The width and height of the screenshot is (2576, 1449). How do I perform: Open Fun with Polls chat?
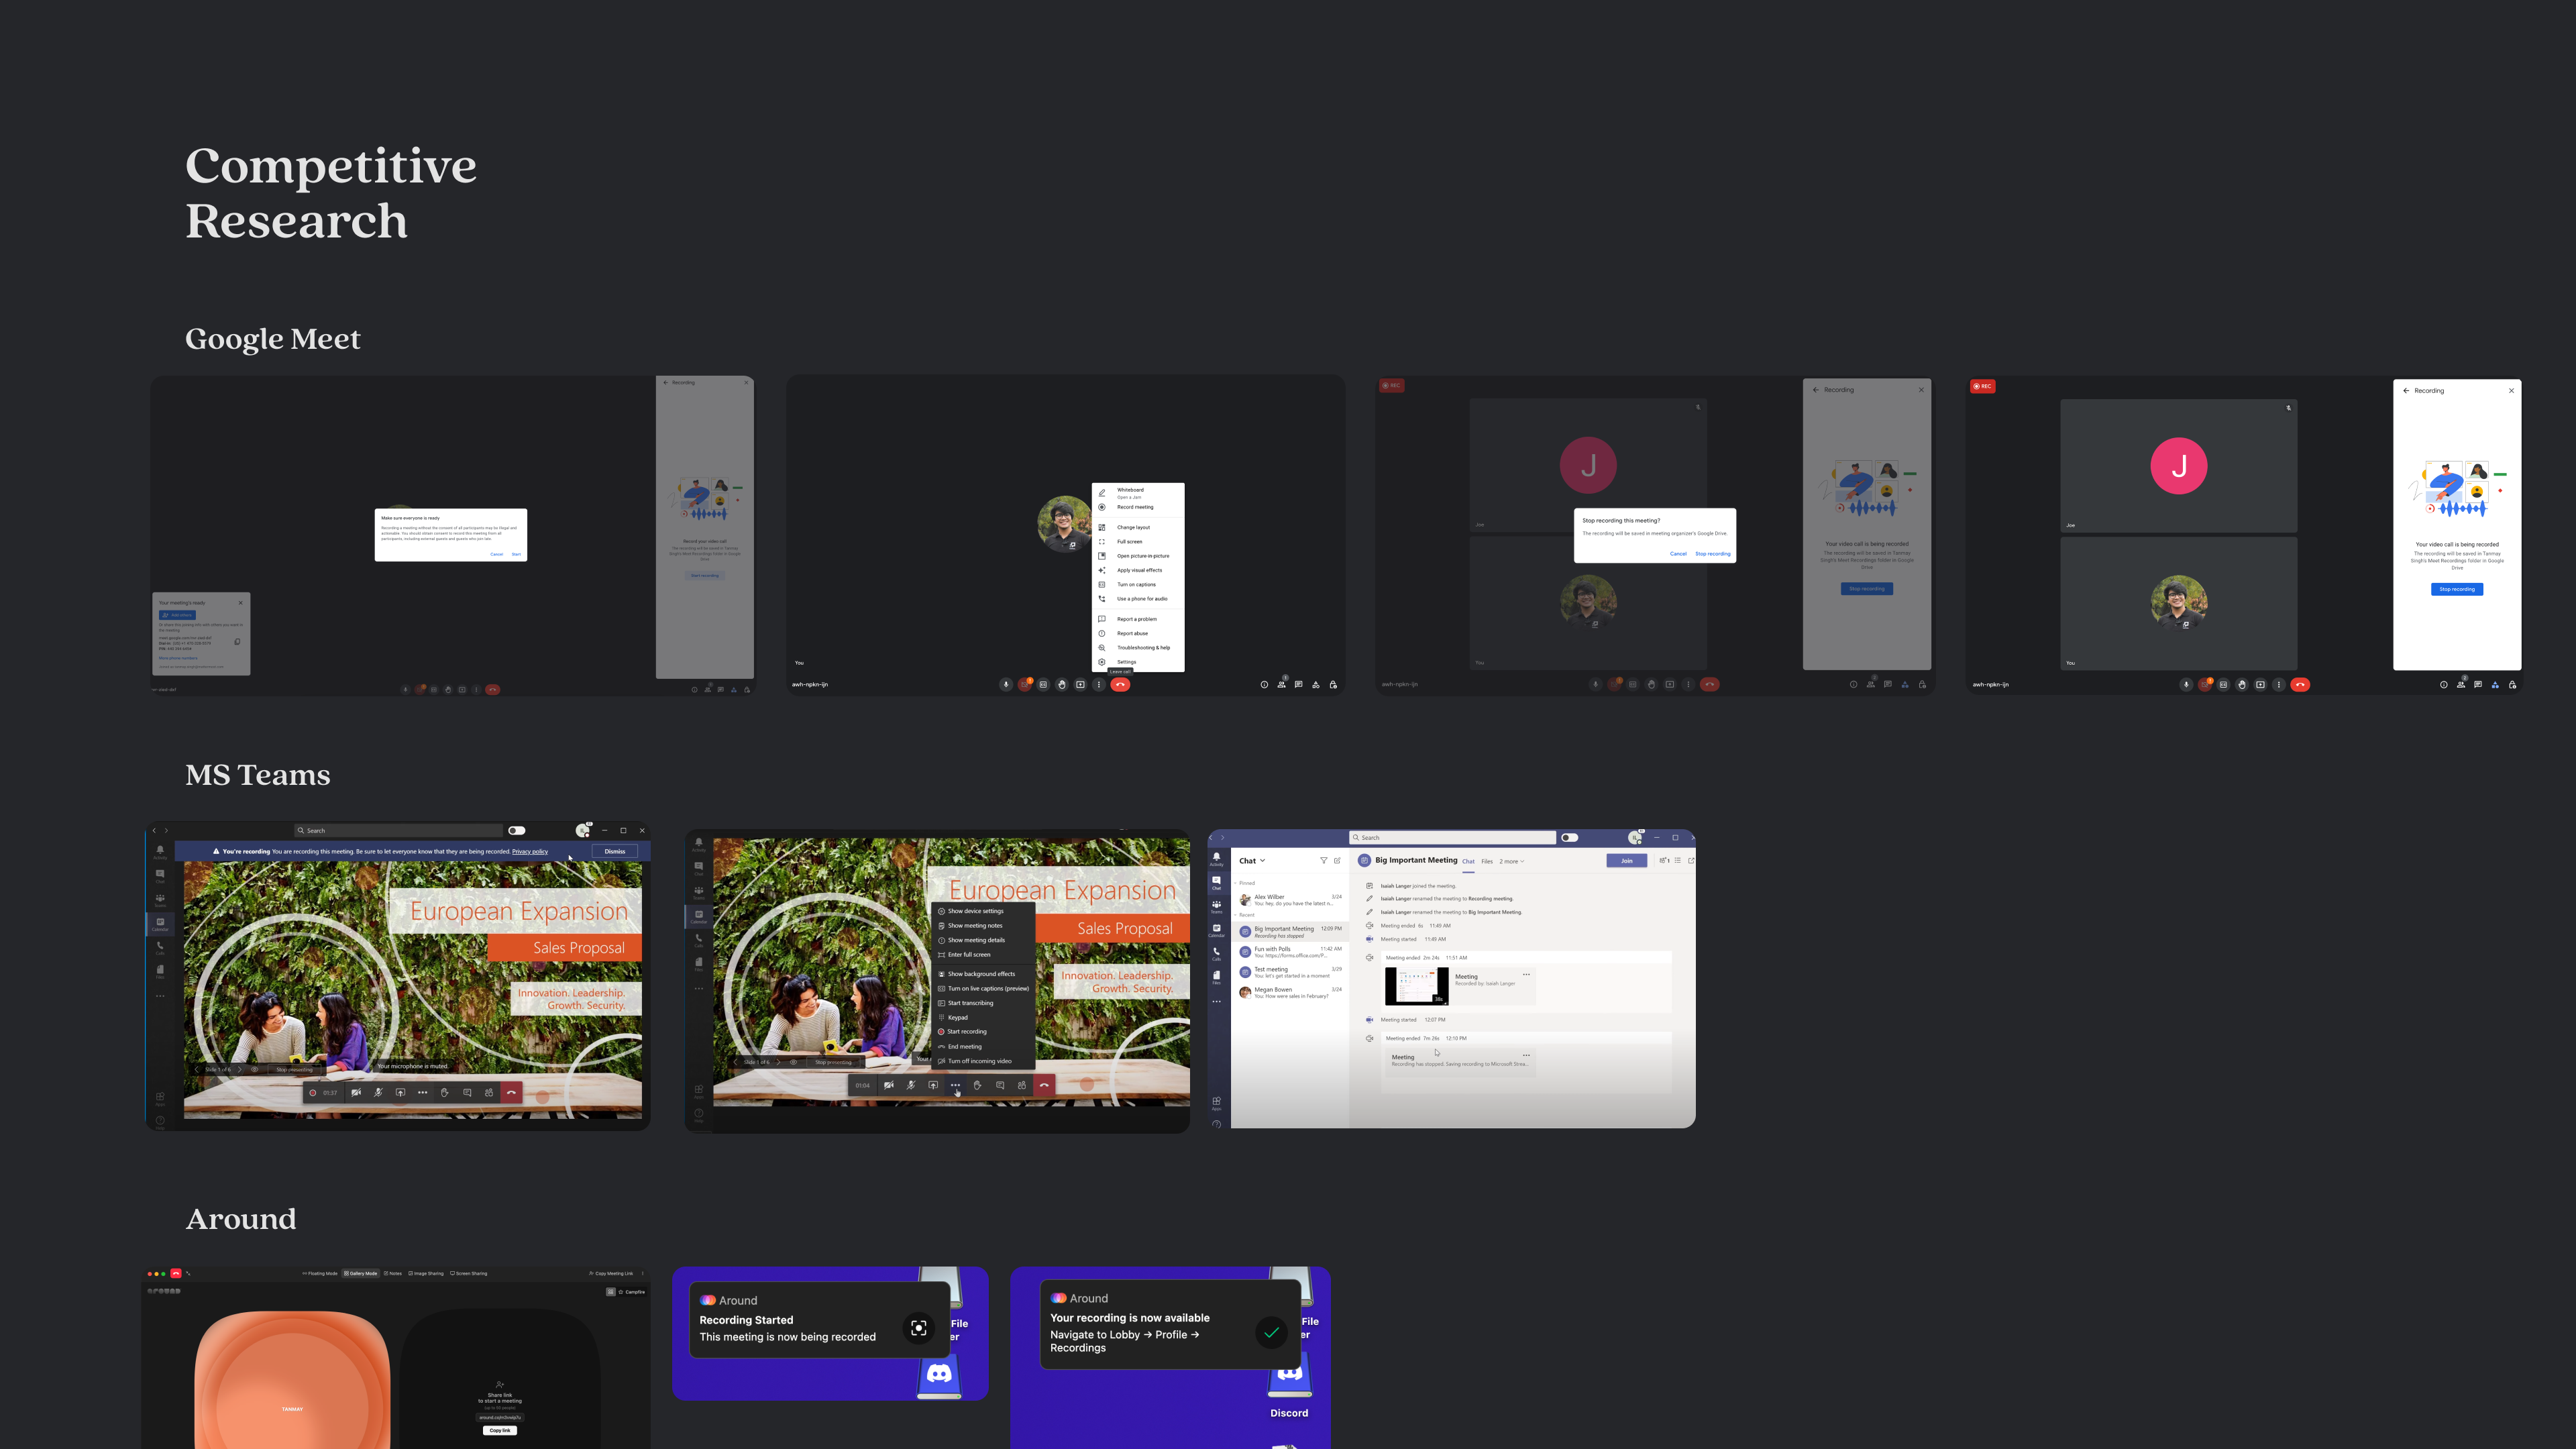1290,952
